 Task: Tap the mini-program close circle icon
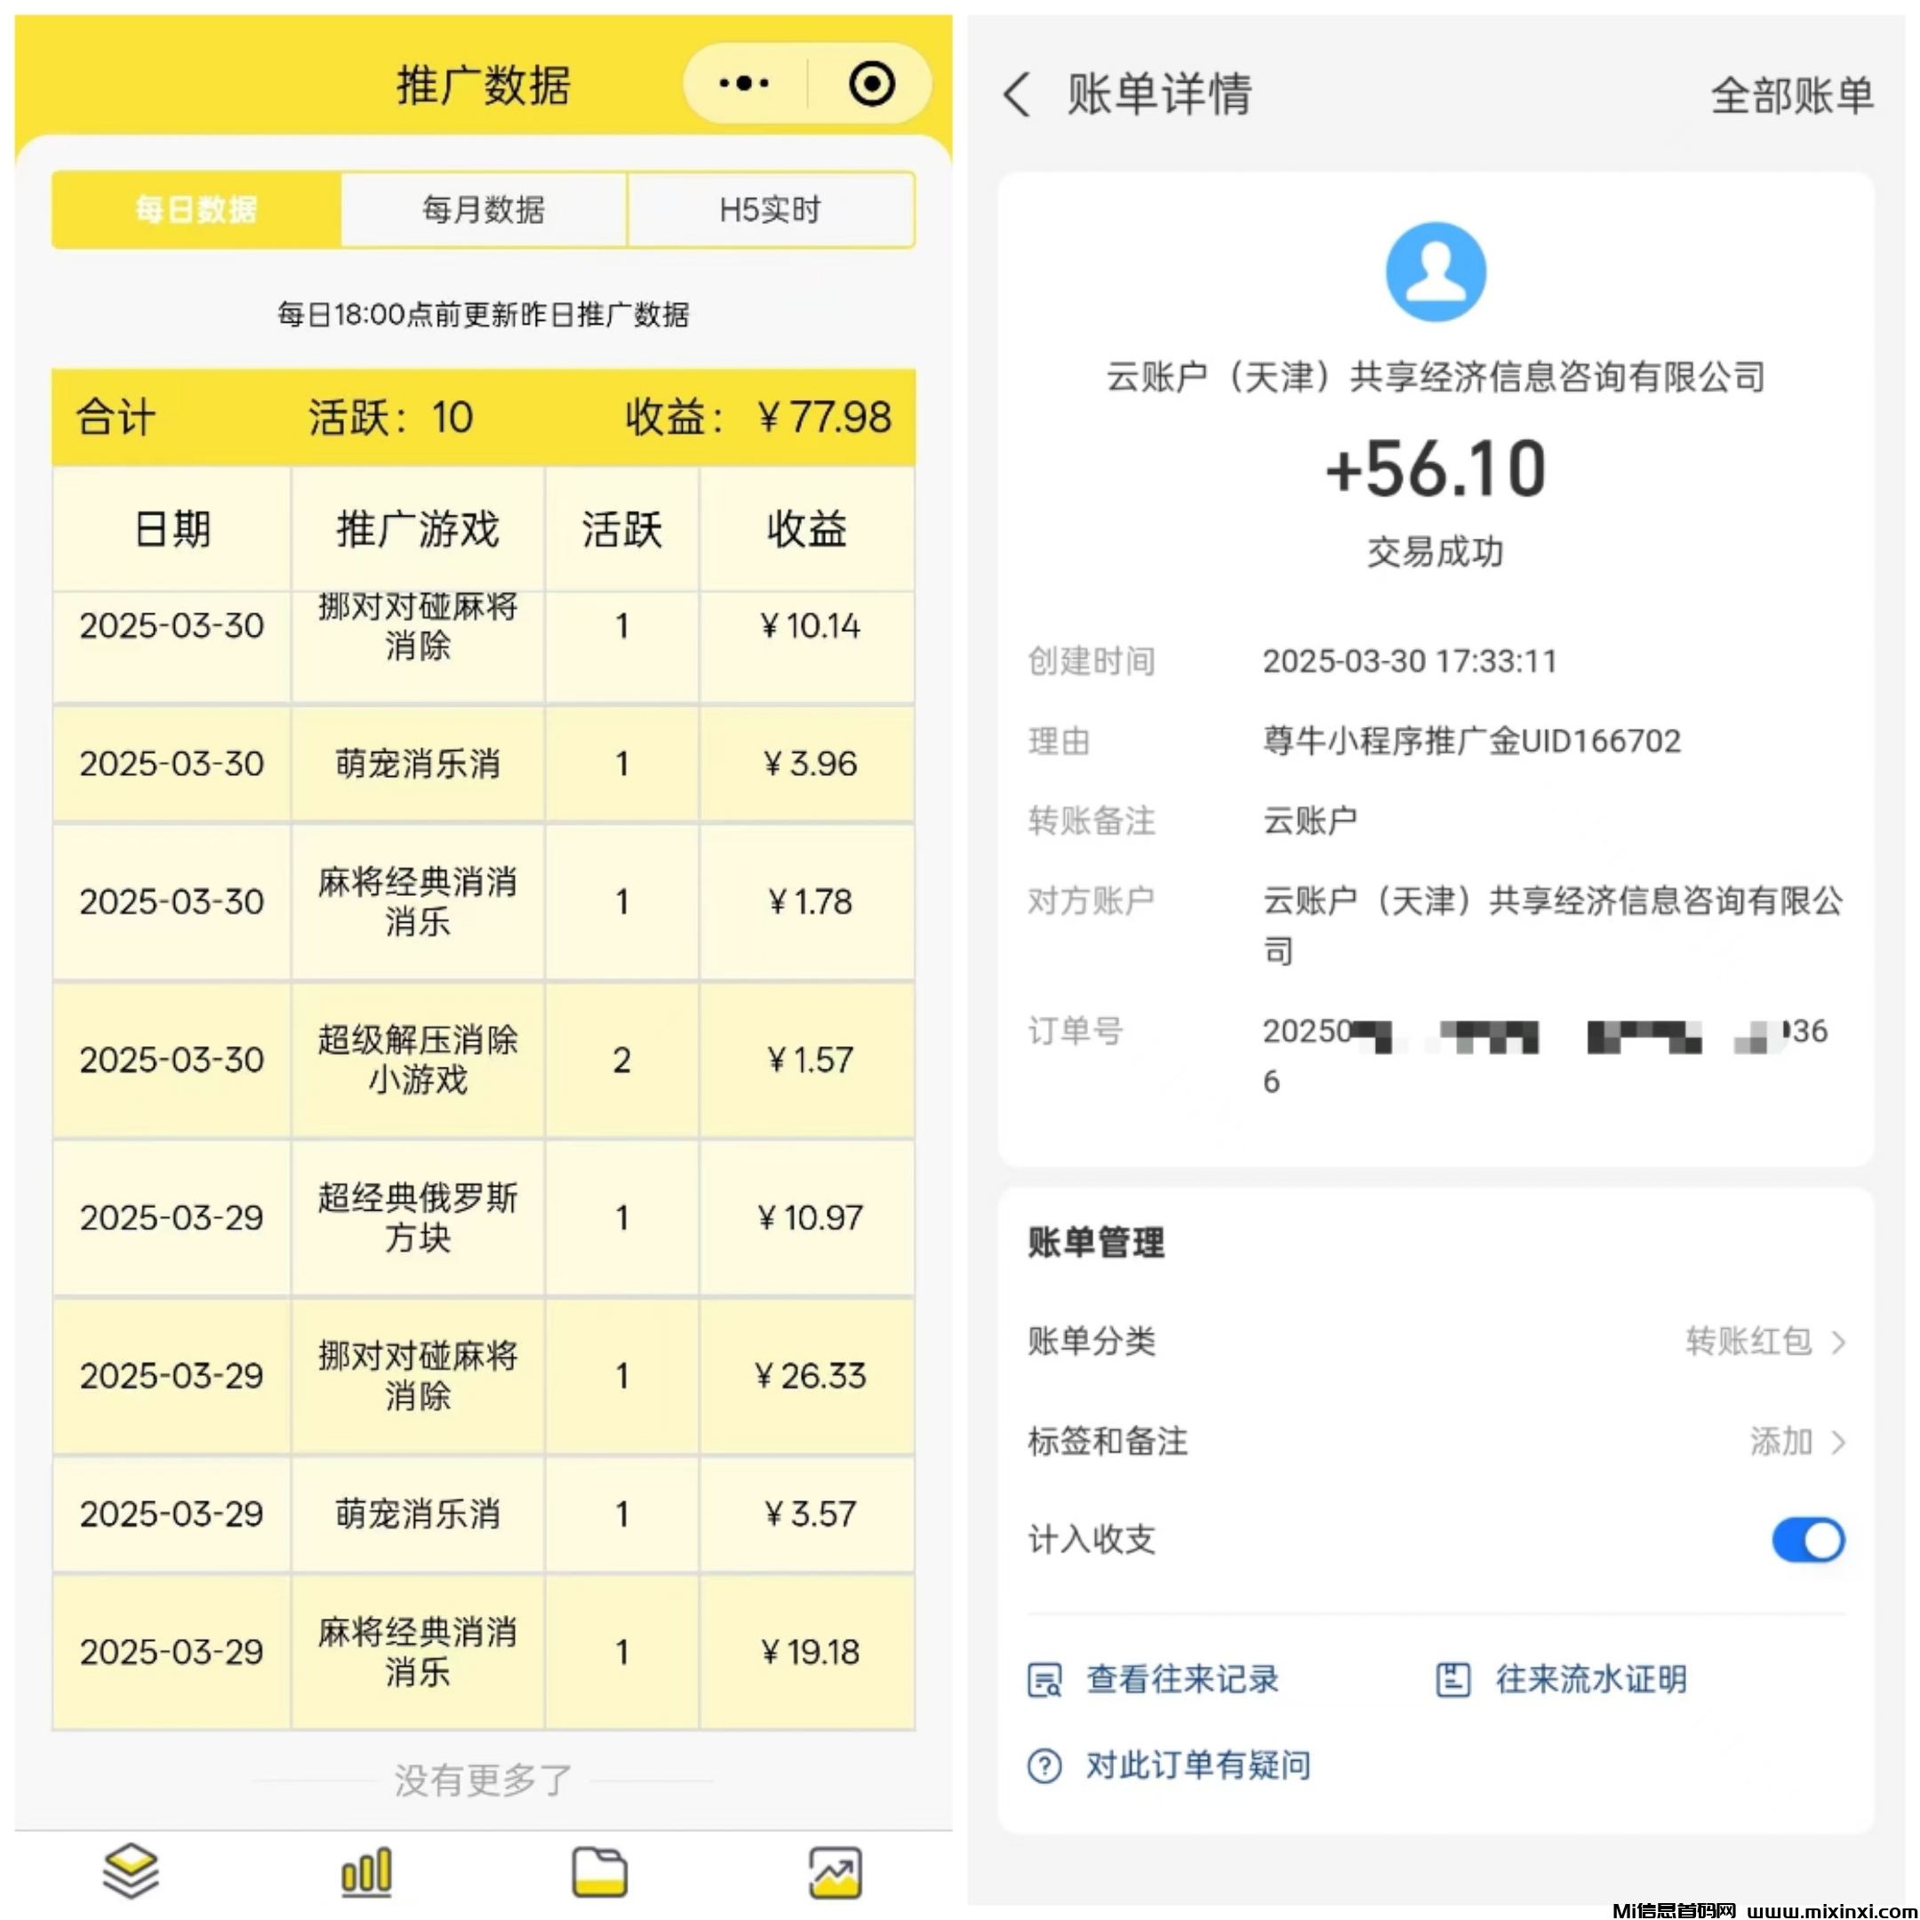tap(871, 84)
